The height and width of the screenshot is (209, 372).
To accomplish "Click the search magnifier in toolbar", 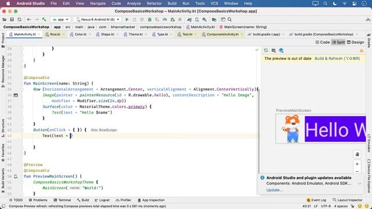I will (x=230, y=20).
